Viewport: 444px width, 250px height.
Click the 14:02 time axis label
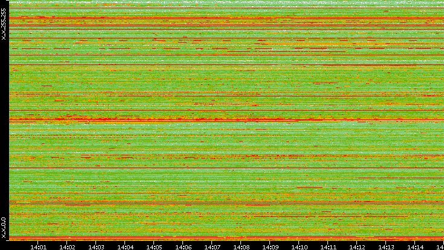(67, 247)
